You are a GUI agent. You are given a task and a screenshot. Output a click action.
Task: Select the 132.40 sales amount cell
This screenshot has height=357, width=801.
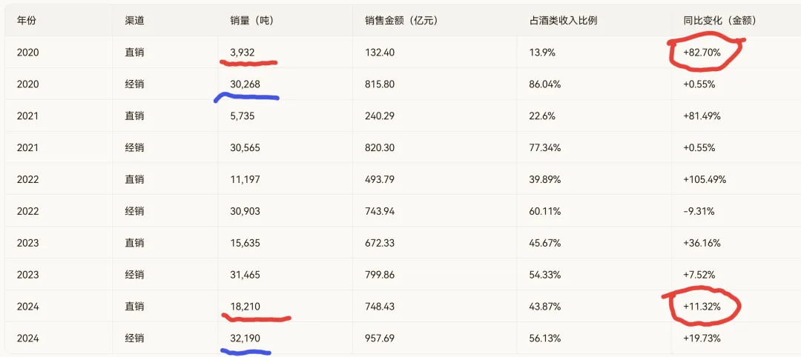[380, 52]
